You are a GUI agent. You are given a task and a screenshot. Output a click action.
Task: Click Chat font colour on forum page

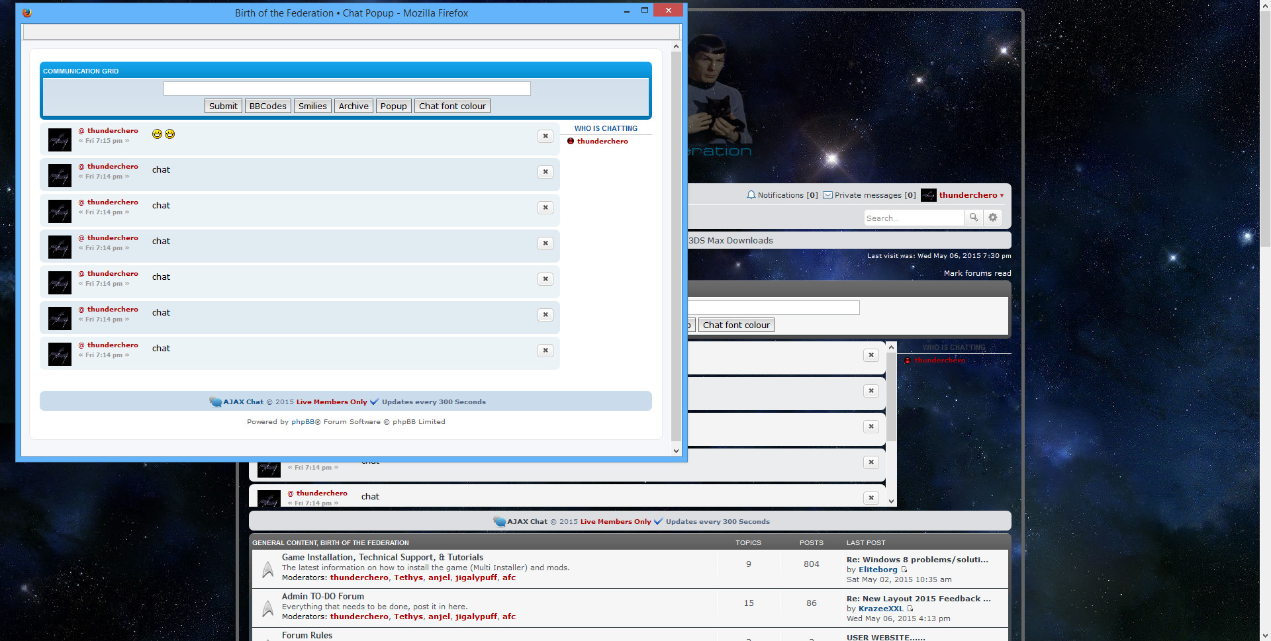pyautogui.click(x=736, y=325)
